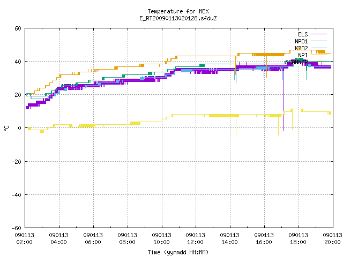This screenshot has width=343, height=257.
Task: Click the SCANNER legend label
Action: (296, 62)
